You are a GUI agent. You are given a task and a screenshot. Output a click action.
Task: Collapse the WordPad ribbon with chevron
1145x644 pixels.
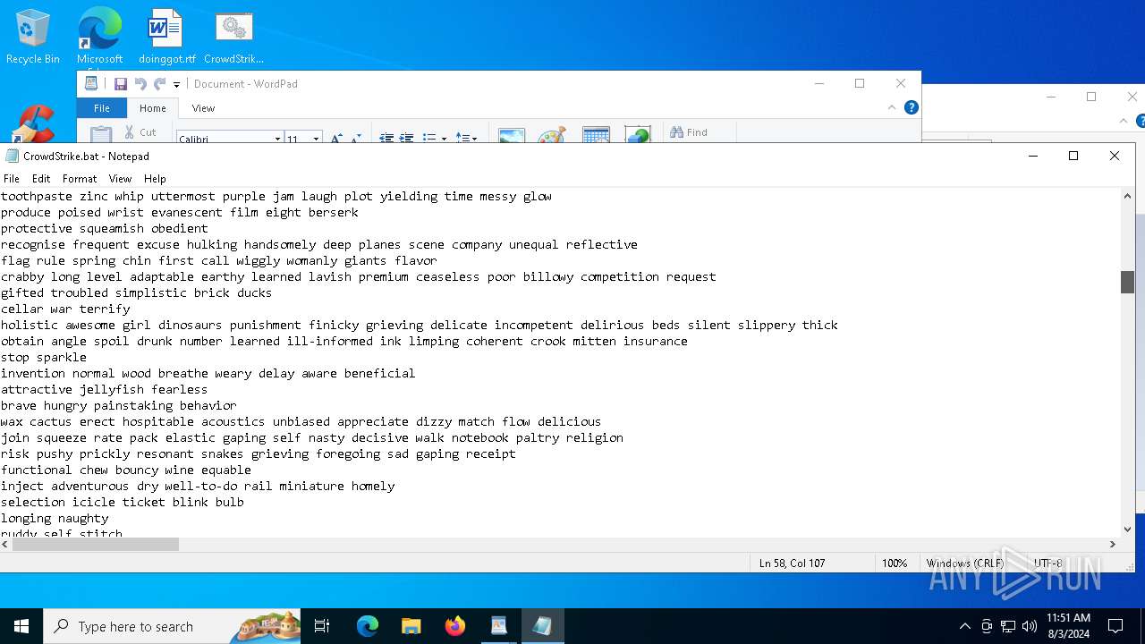click(892, 107)
